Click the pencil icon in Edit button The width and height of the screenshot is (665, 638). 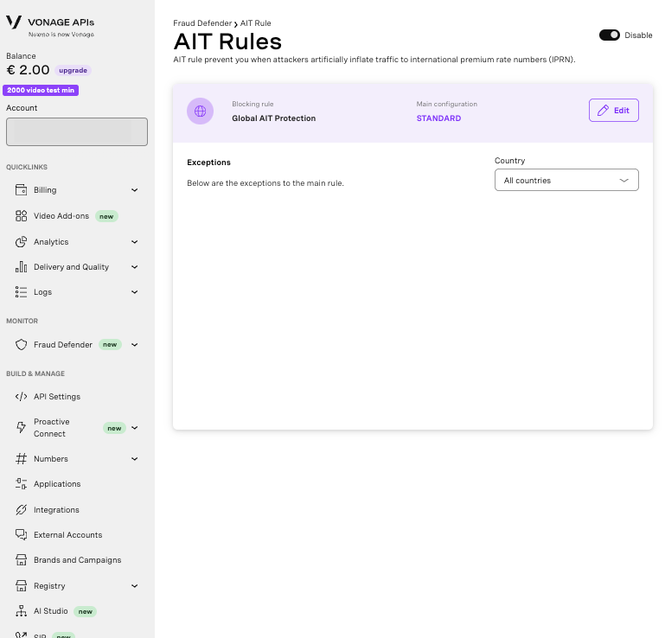point(603,111)
